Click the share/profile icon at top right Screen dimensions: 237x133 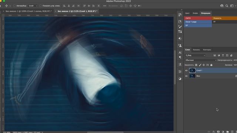tap(222, 6)
